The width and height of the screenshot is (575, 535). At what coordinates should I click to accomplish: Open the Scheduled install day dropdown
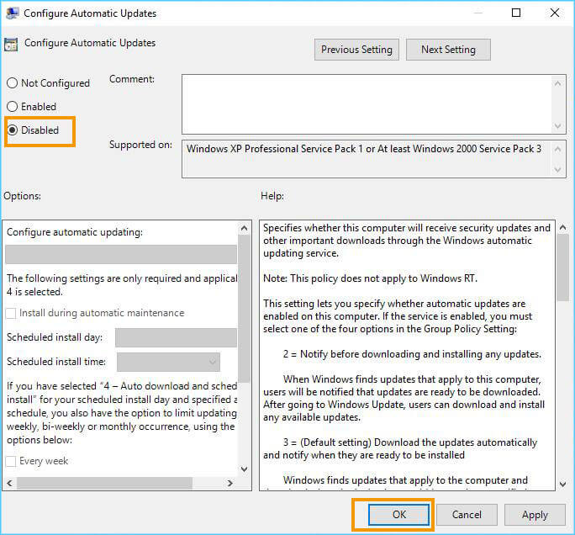pyautogui.click(x=176, y=337)
